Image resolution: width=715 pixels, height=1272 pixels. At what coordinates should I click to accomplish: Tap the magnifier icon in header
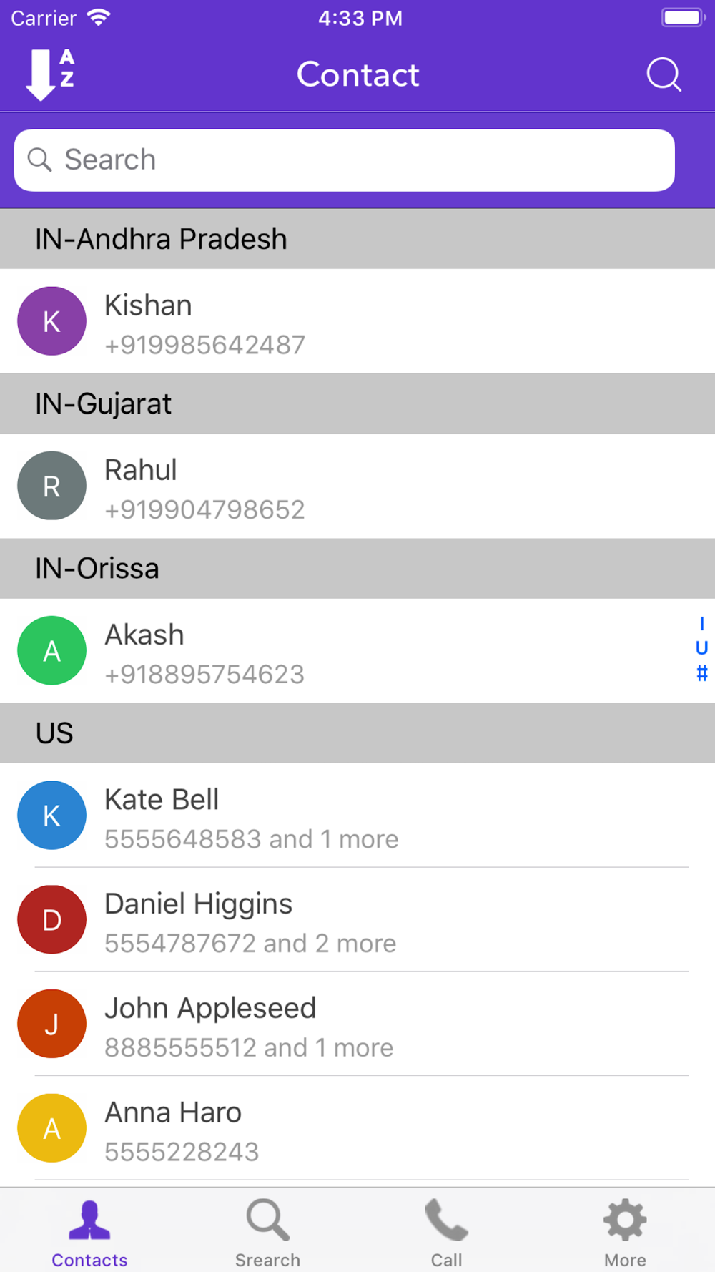pos(664,74)
